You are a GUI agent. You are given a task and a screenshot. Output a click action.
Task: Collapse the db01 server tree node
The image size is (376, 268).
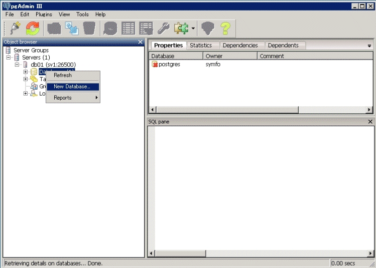(17, 65)
